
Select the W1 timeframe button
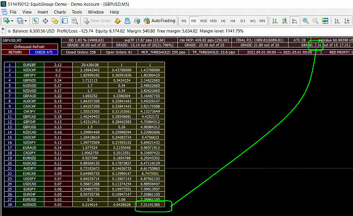[x=252, y=21]
